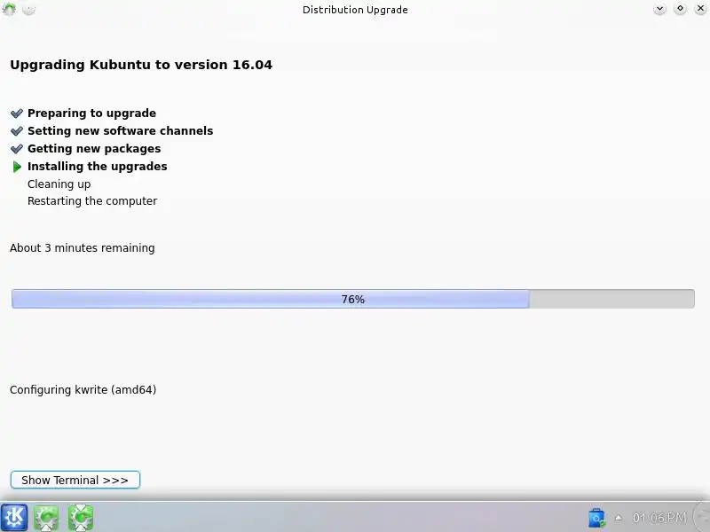Open the blue system tray notifier icon
The image size is (710, 532).
[x=596, y=518]
